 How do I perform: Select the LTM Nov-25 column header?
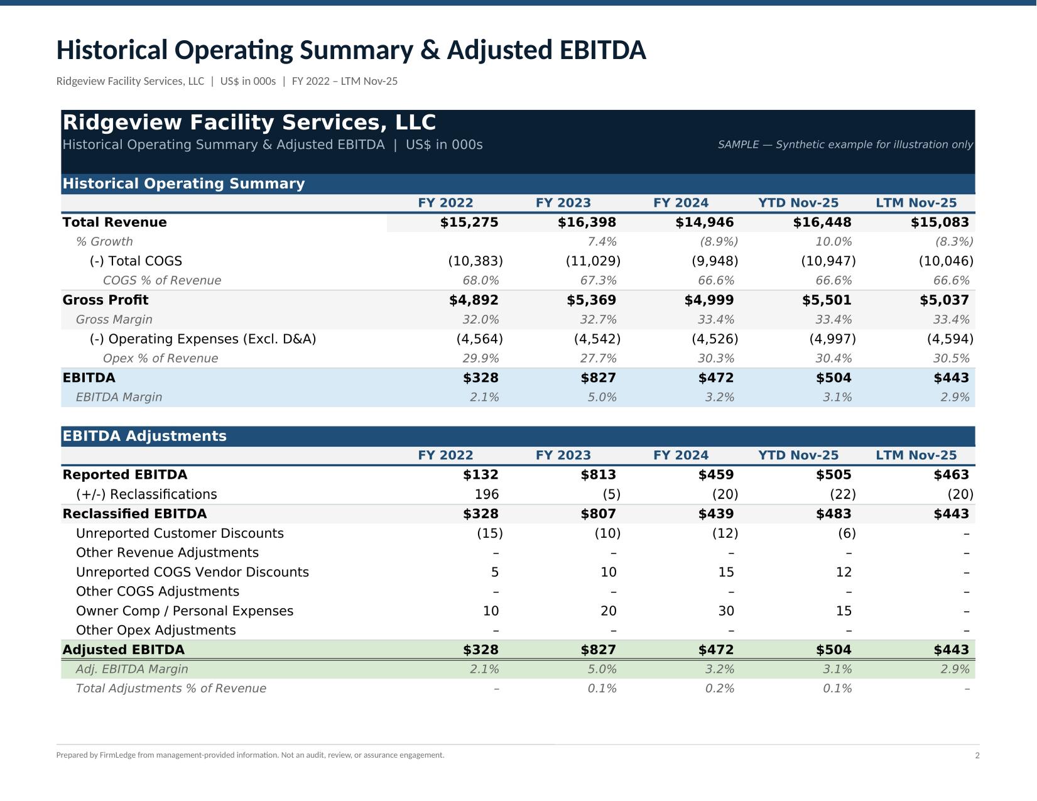[x=918, y=203]
